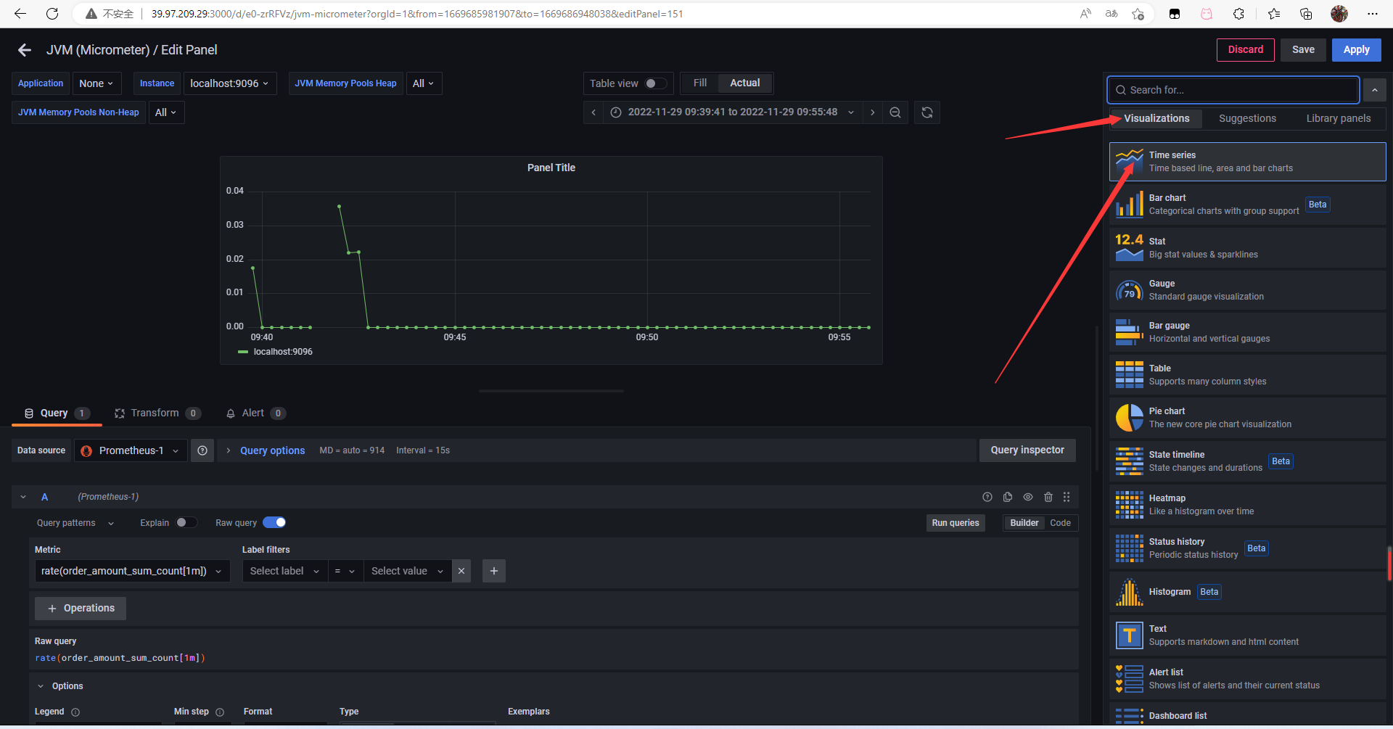Switch panel sizing to Fill
The height and width of the screenshot is (729, 1393).
click(x=700, y=83)
